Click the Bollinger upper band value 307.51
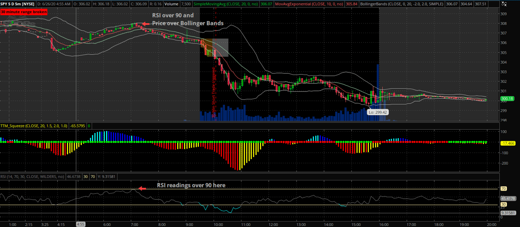Image resolution: width=520 pixels, height=227 pixels. click(x=481, y=4)
